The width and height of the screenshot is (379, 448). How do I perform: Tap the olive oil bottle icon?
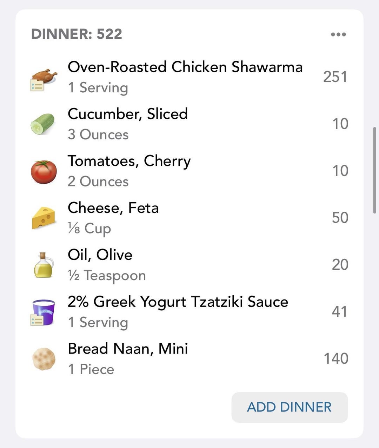44,265
